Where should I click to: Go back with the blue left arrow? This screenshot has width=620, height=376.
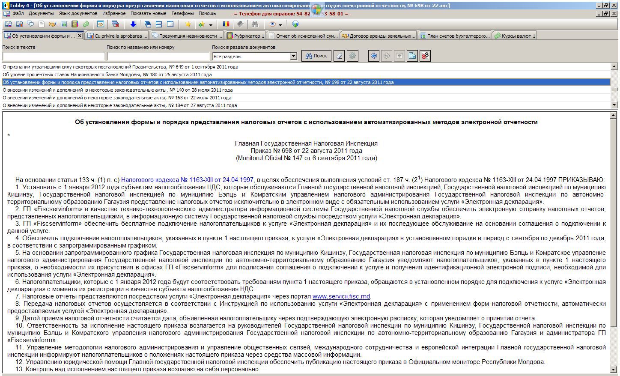tap(374, 56)
